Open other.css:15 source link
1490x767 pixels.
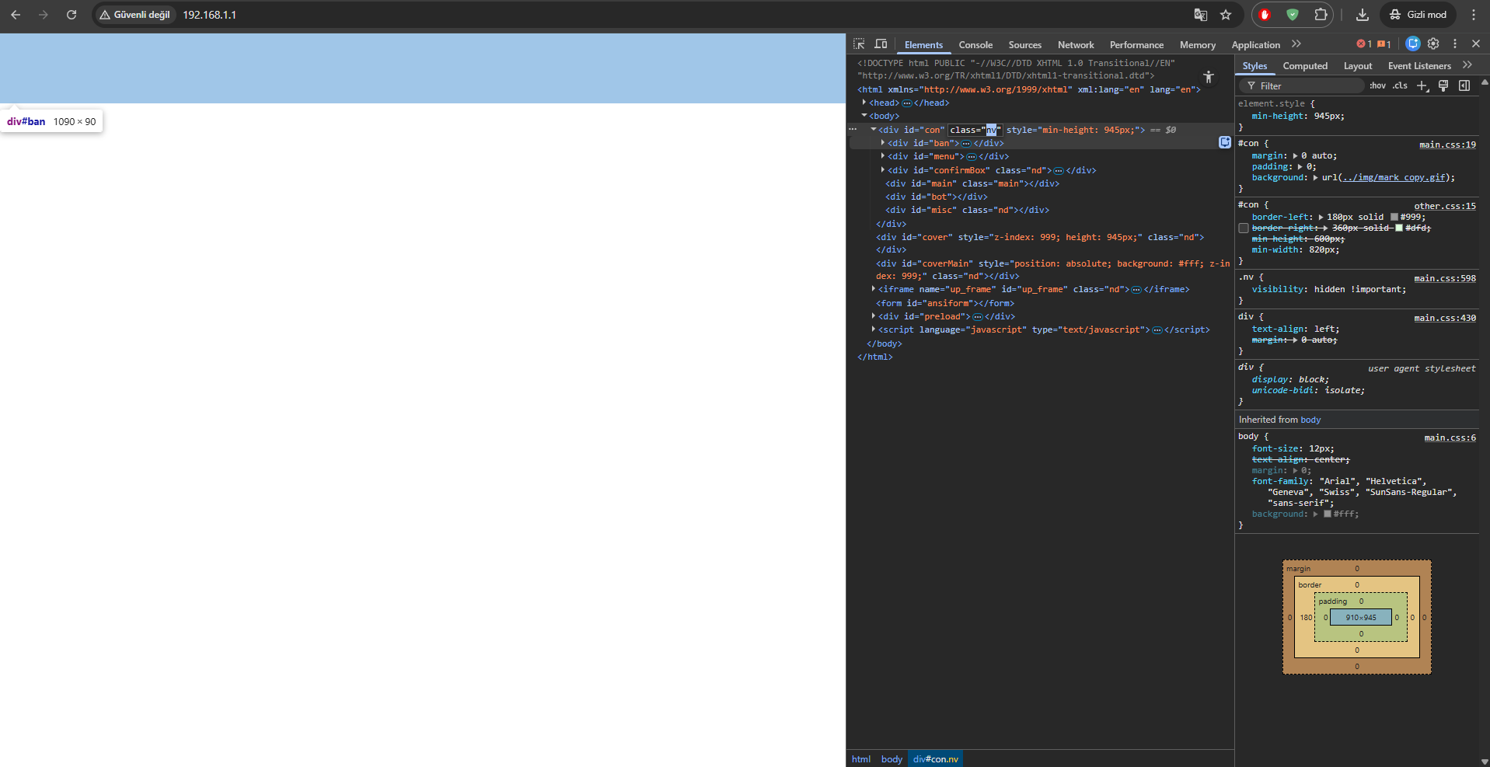[1445, 206]
